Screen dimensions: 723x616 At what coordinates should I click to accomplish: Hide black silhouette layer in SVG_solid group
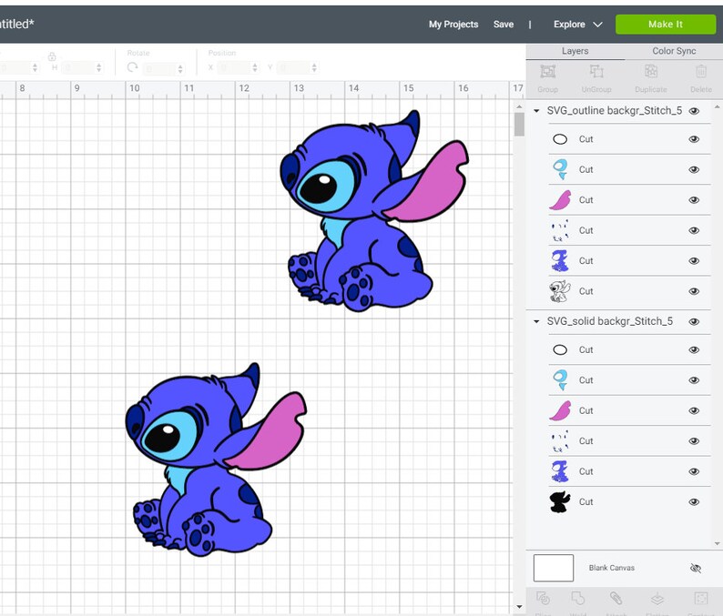[x=694, y=501]
